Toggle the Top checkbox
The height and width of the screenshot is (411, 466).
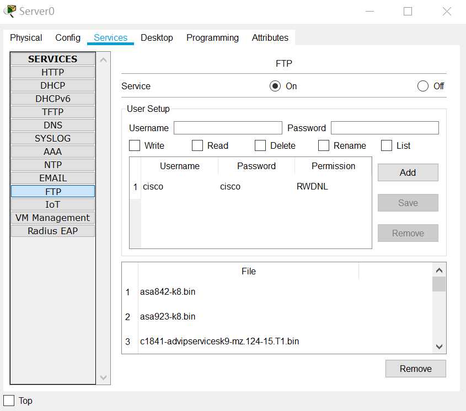[9, 401]
